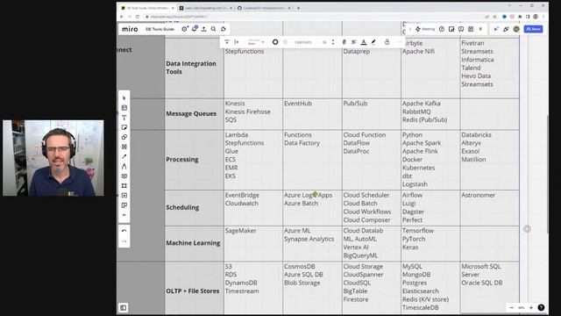Select the cursor (select) tool
561x316 pixels.
coord(124,98)
